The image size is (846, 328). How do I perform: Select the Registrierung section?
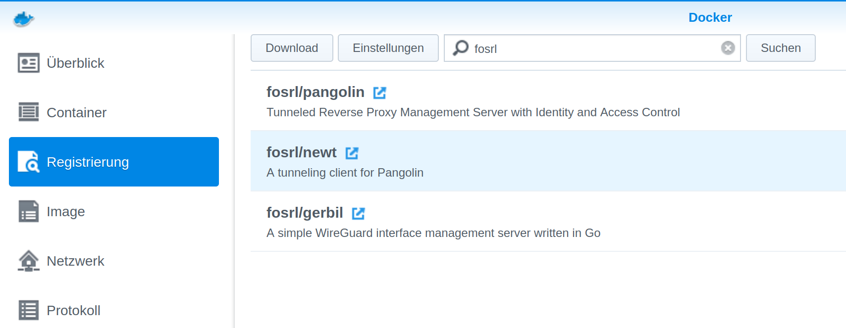(114, 162)
